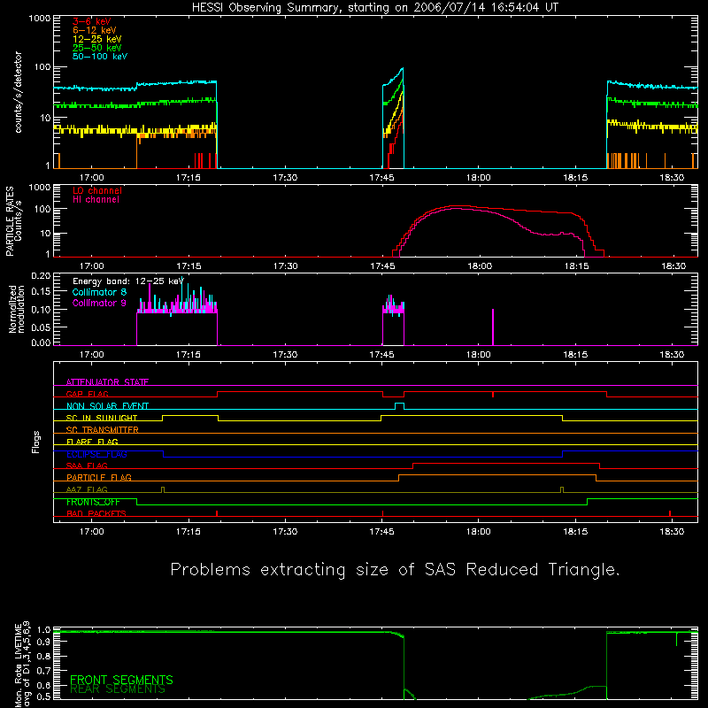The width and height of the screenshot is (708, 708).
Task: Click the HI channel legend label
Action: point(96,199)
